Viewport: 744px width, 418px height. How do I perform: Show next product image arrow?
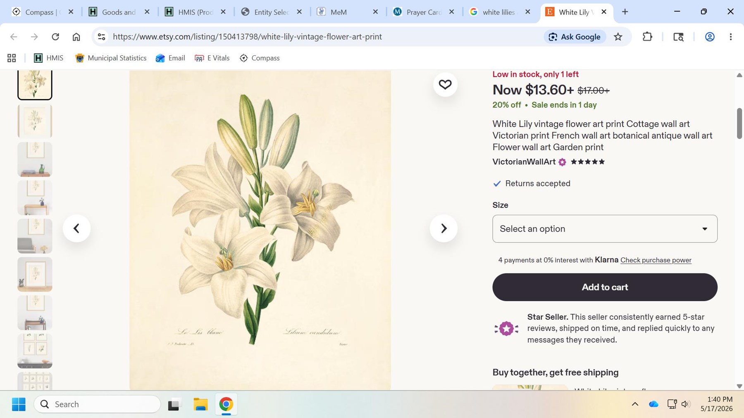(x=444, y=228)
